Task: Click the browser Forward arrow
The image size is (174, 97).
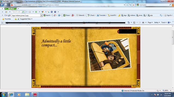Action: (x=5, y=5)
